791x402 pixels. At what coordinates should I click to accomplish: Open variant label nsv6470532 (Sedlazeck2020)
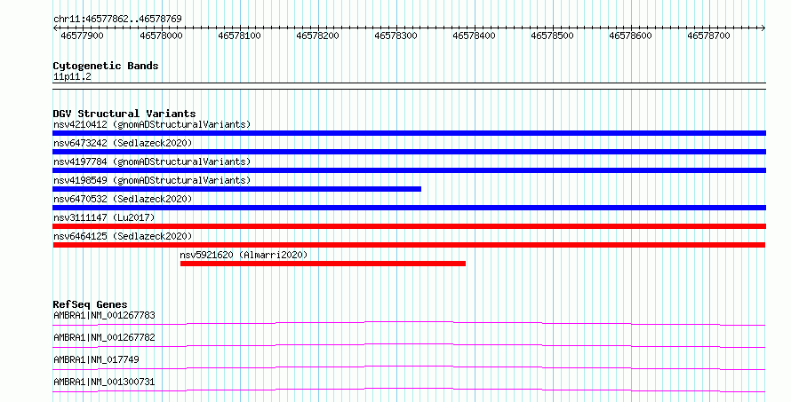click(x=123, y=199)
